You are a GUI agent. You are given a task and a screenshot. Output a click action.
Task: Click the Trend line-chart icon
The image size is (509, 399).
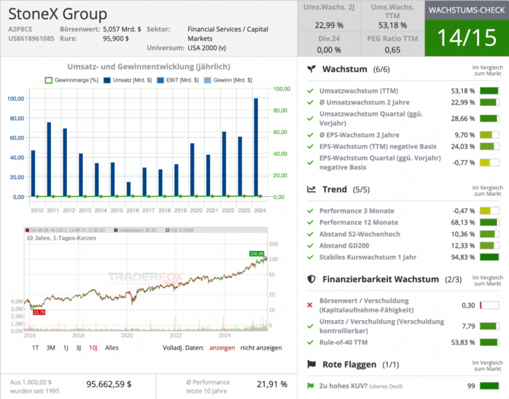(312, 189)
